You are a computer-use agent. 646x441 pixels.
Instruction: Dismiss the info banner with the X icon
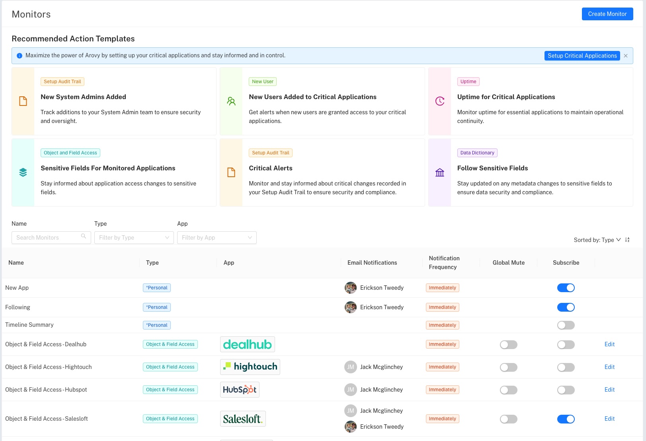coord(626,56)
